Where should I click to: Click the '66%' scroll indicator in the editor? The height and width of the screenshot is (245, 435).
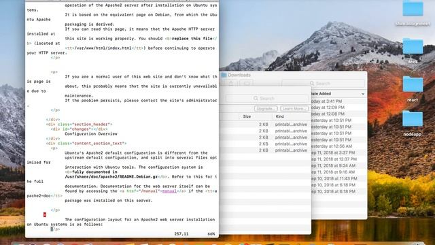pos(211,234)
